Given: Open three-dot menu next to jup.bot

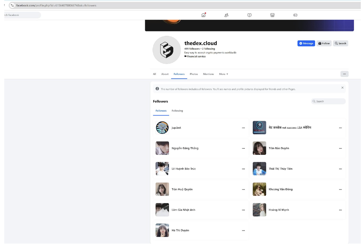Looking at the screenshot, I should click(x=243, y=128).
